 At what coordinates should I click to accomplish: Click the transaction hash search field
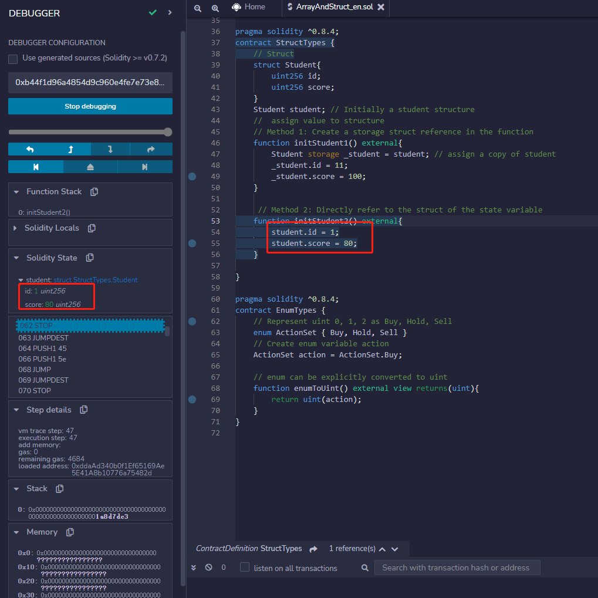coord(457,567)
